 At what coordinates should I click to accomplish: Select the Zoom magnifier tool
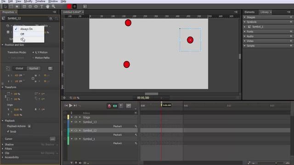click(53, 6)
